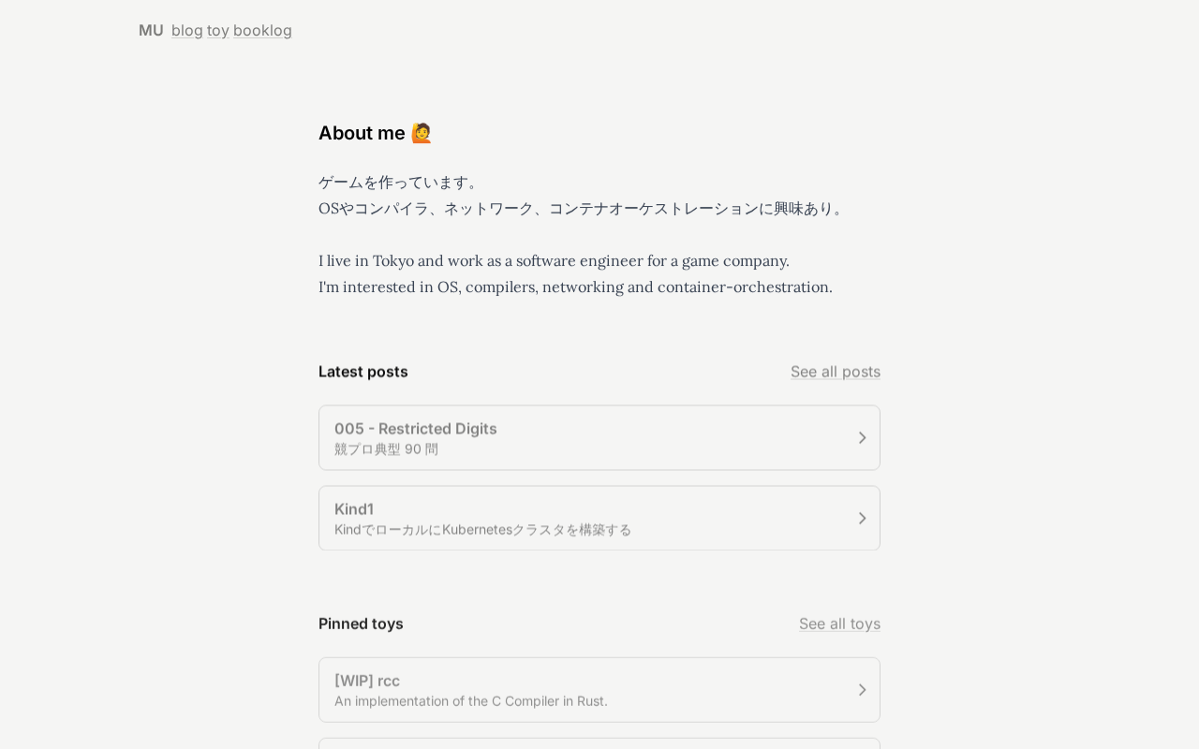Go to the toy navigation link

218,30
